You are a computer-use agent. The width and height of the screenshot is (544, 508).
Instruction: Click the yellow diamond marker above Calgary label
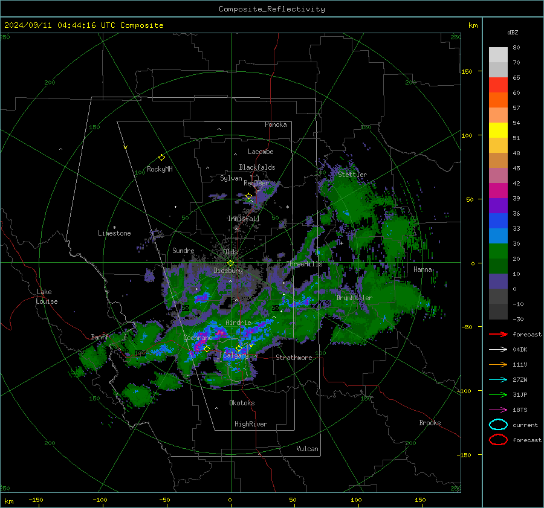(239, 348)
